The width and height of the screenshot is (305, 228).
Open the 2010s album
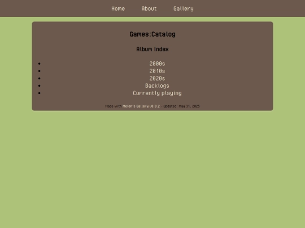[x=157, y=71]
